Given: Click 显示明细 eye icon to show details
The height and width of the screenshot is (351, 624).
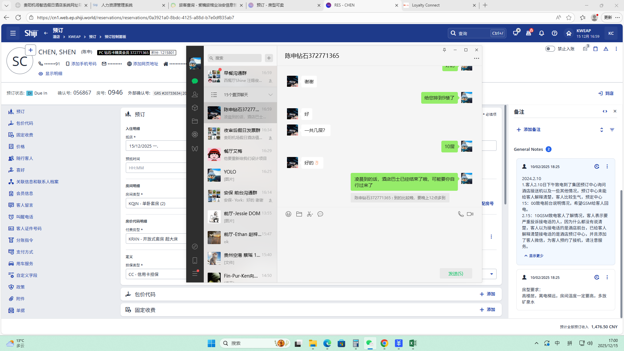Looking at the screenshot, I should coord(41,74).
